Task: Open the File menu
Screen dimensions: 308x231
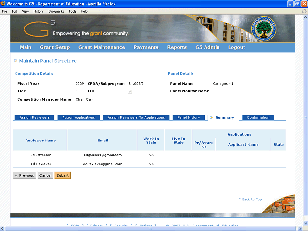Action: [4, 11]
